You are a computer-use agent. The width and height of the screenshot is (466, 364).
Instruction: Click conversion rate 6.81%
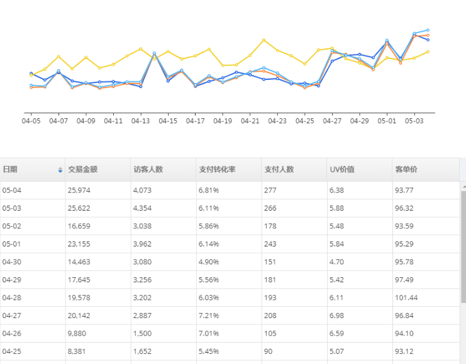[x=209, y=190]
